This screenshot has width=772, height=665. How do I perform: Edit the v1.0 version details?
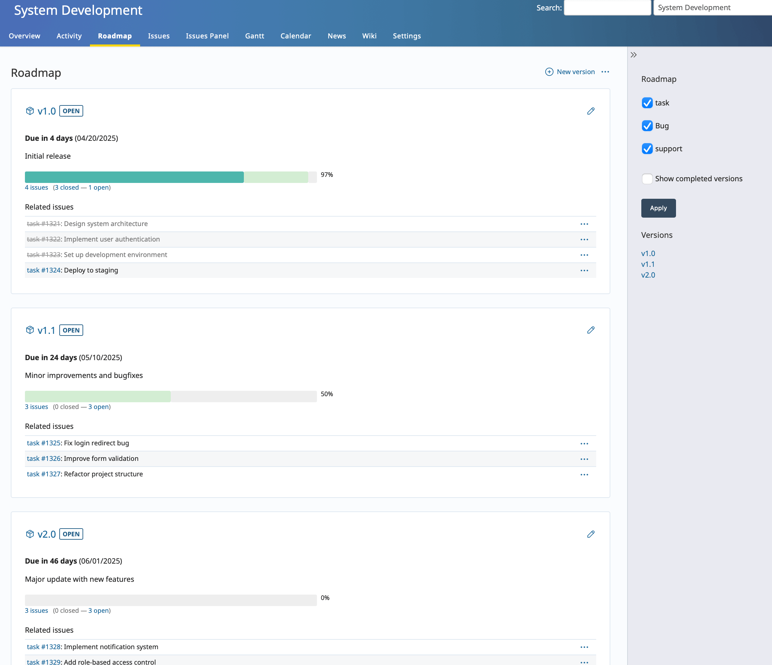[x=590, y=111]
